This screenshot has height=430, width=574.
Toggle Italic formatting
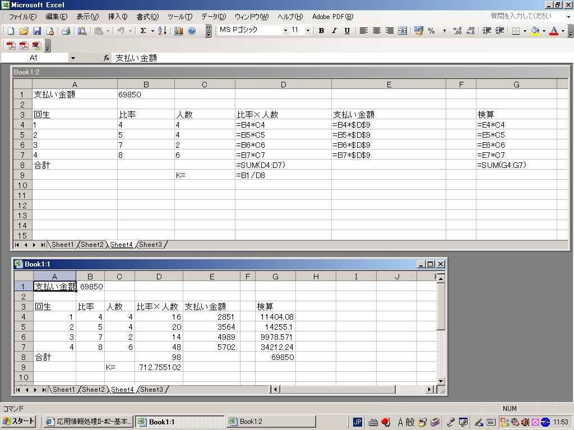point(334,31)
